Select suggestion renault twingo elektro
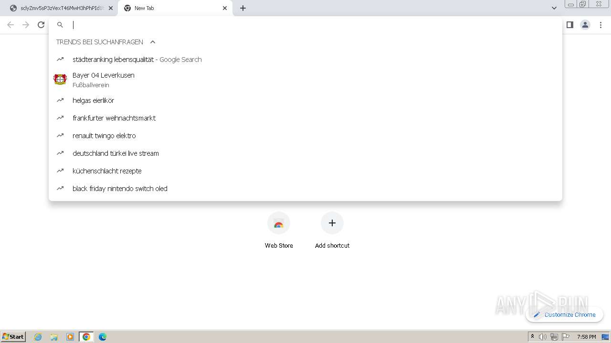The width and height of the screenshot is (611, 343). click(x=305, y=136)
